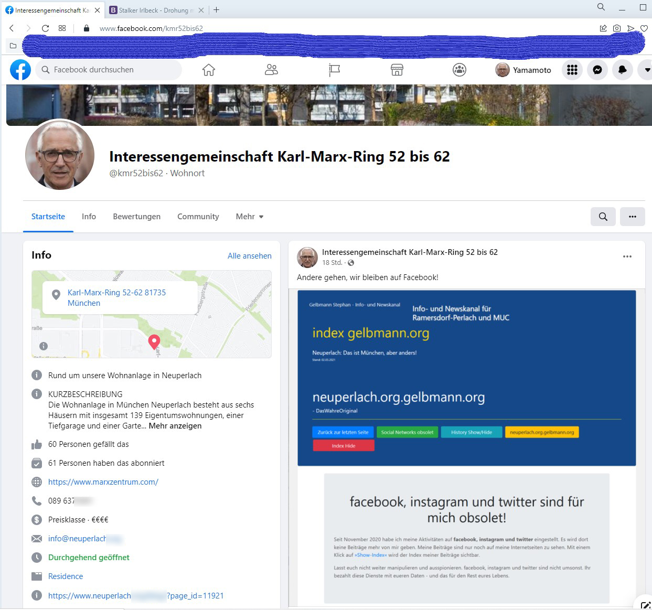Click the post's public visibility globe icon
Image resolution: width=652 pixels, height=610 pixels.
(x=351, y=263)
